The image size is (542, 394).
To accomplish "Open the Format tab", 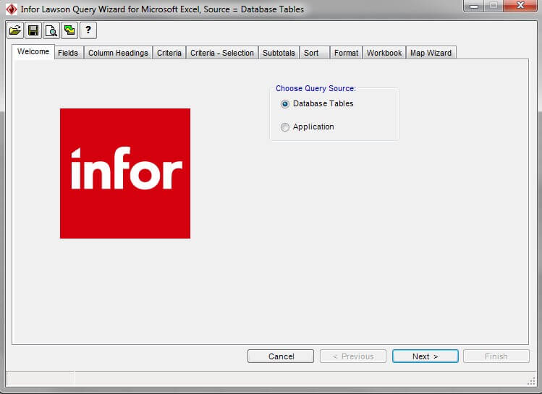I will click(346, 53).
